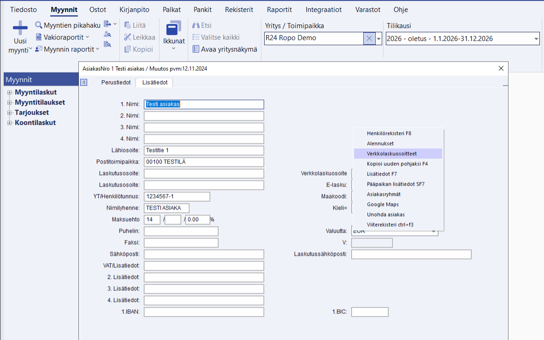Click the Maksuehto days field showing 14

(152, 220)
